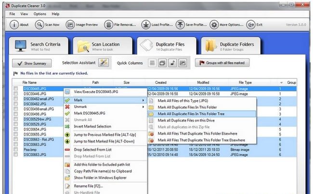Open the Options menu

pyautogui.click(x=40, y=14)
